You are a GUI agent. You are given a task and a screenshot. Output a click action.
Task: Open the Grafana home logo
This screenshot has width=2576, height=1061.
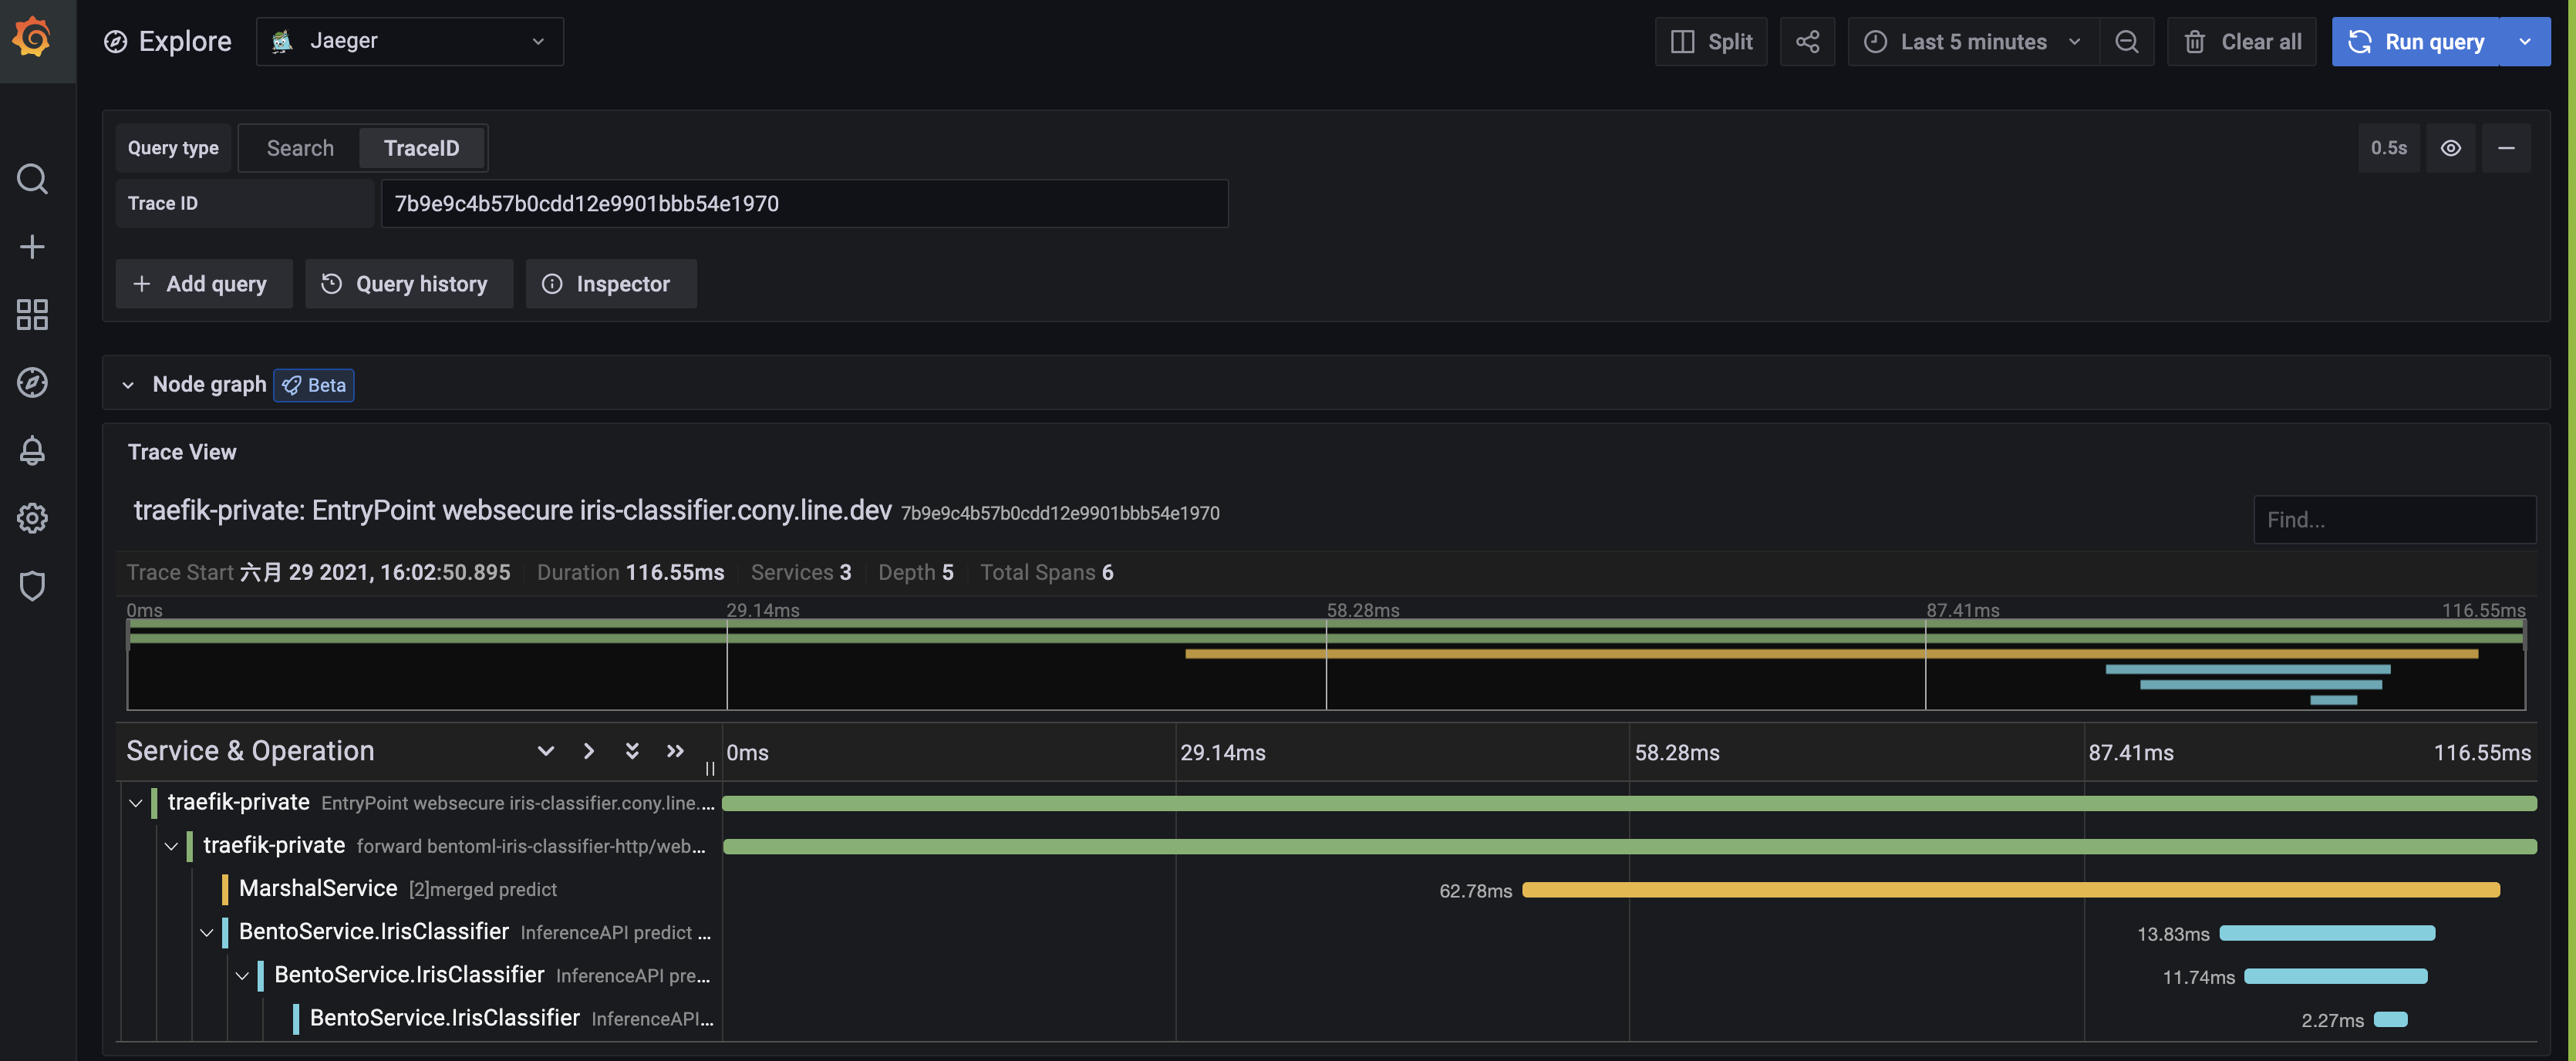coord(32,38)
